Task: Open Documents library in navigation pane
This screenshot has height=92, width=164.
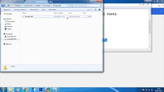Action: 11,21
